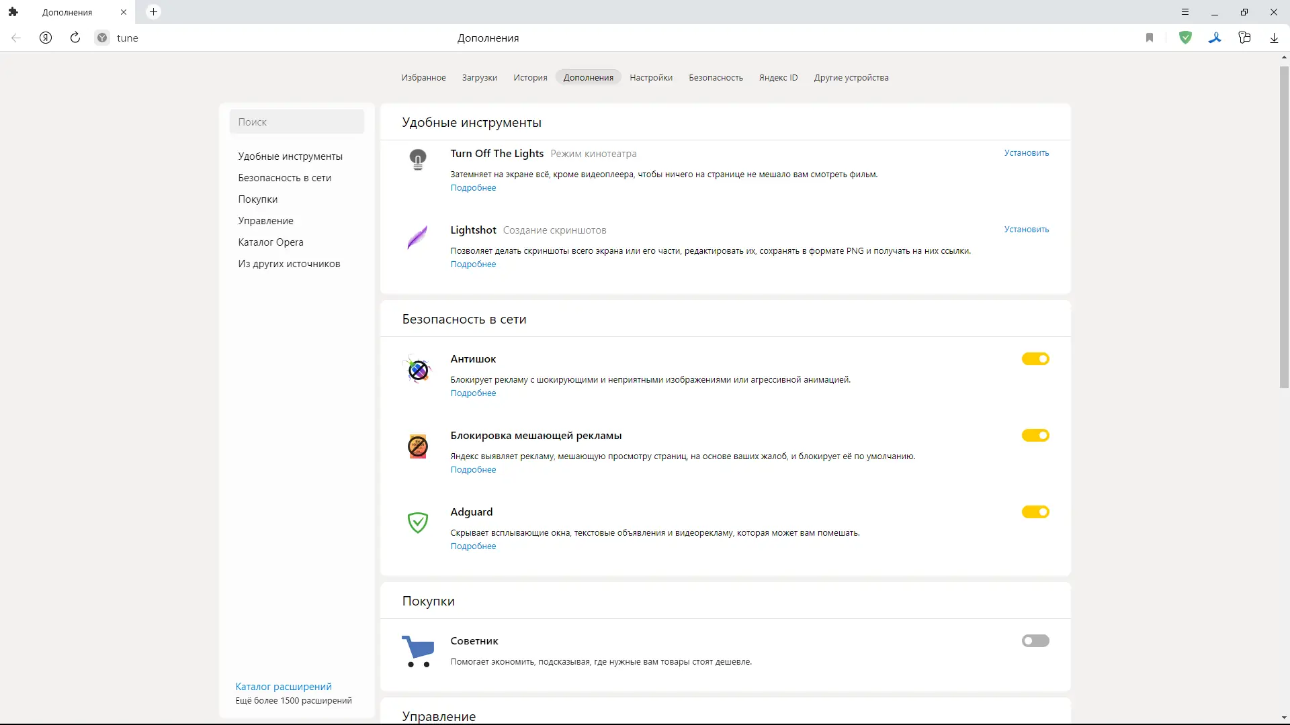1290x725 pixels.
Task: Open the downloads arrow icon
Action: (1274, 38)
